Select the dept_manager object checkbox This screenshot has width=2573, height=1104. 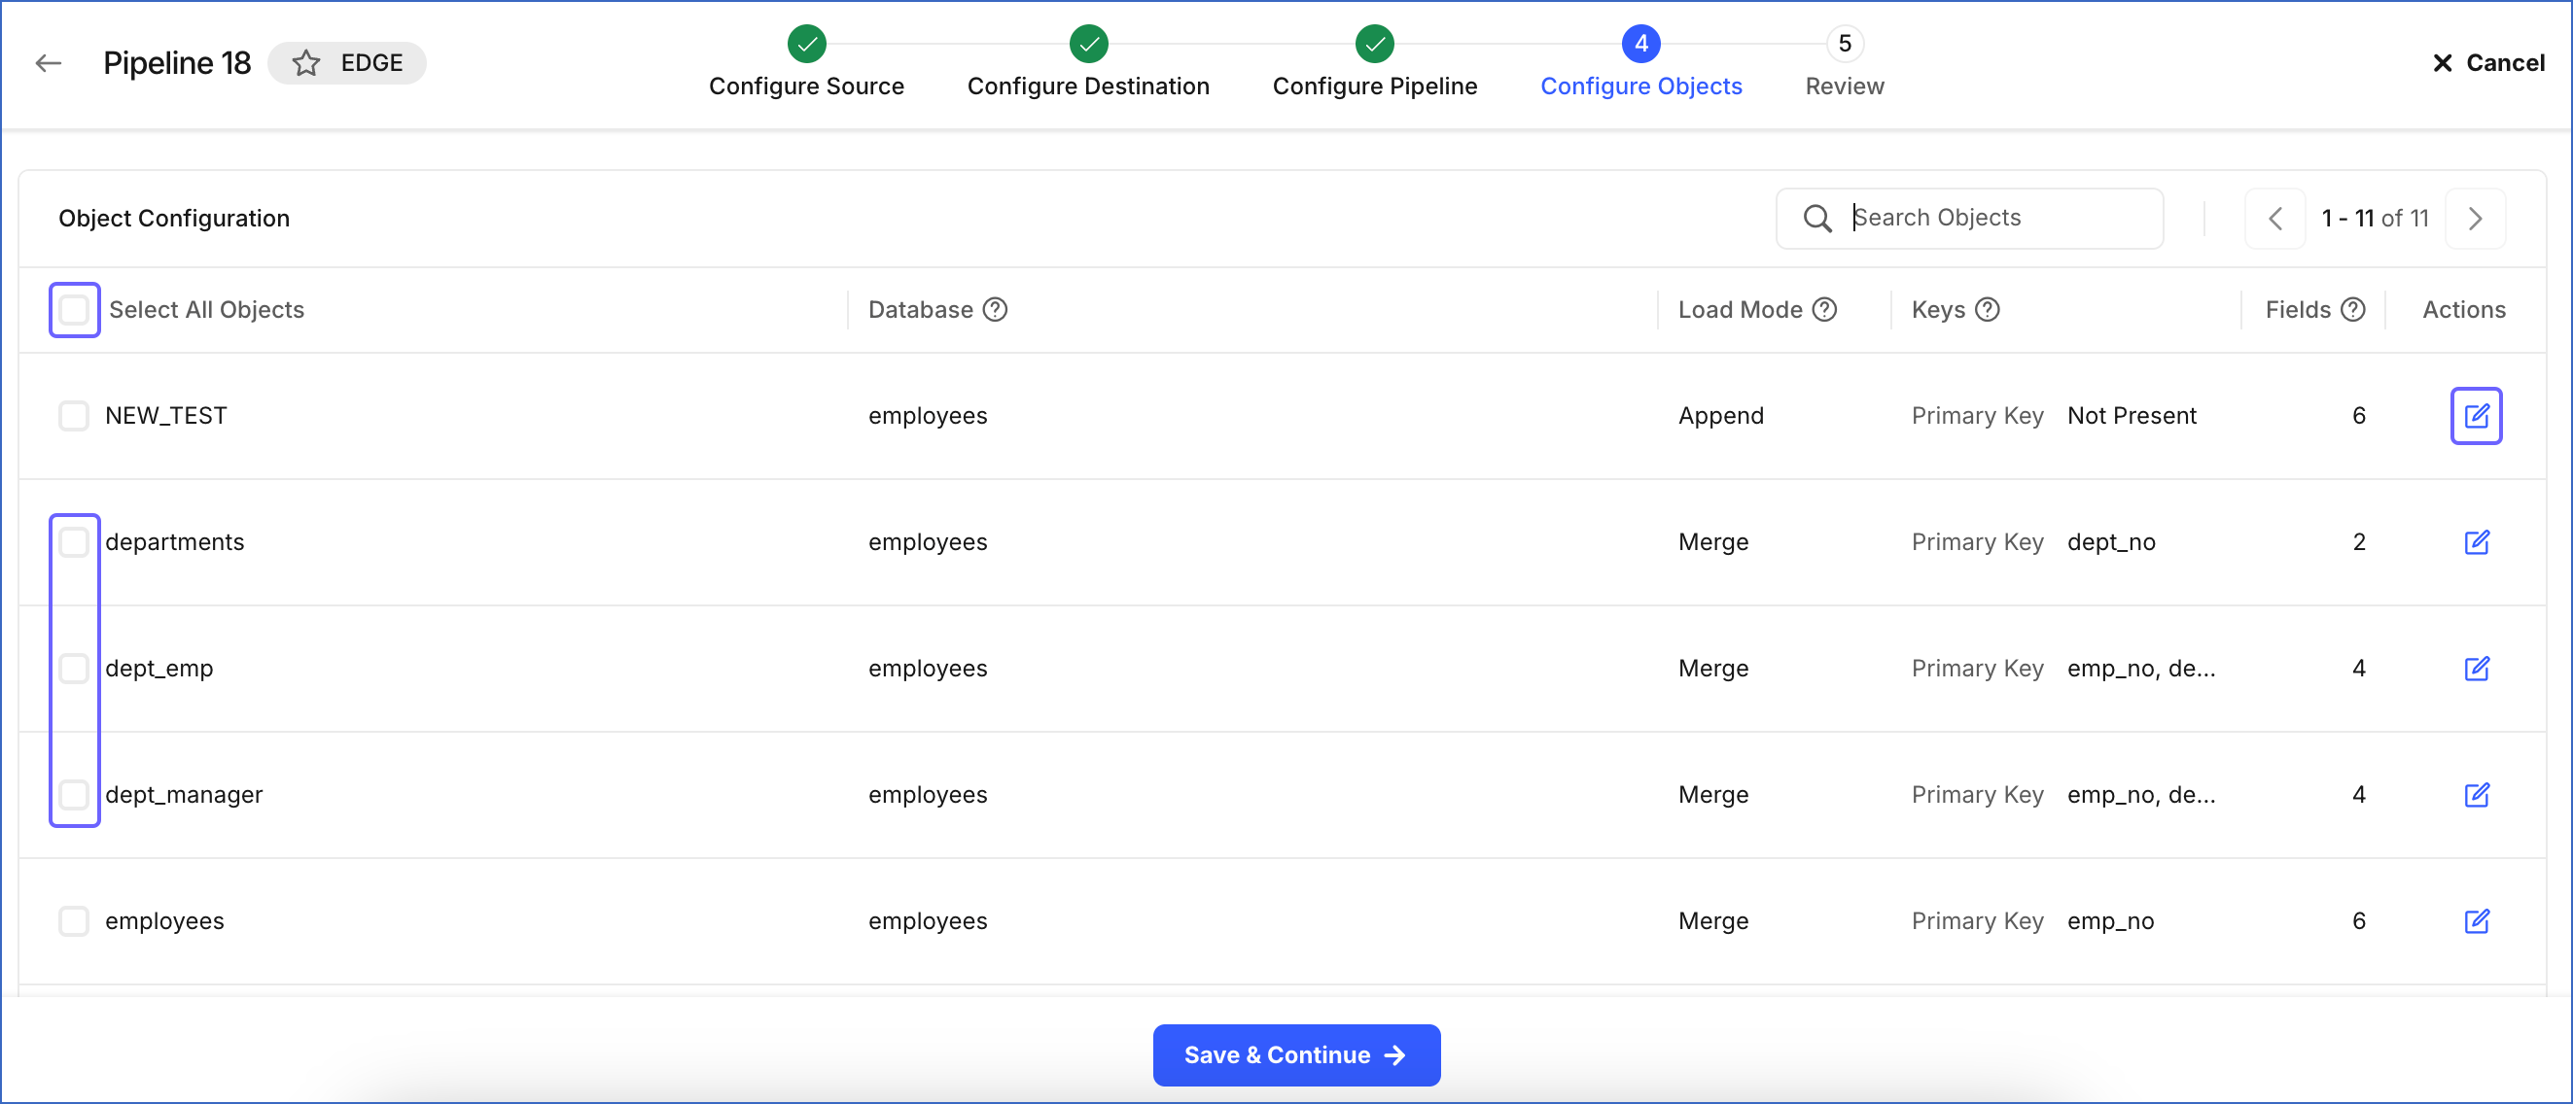tap(74, 795)
